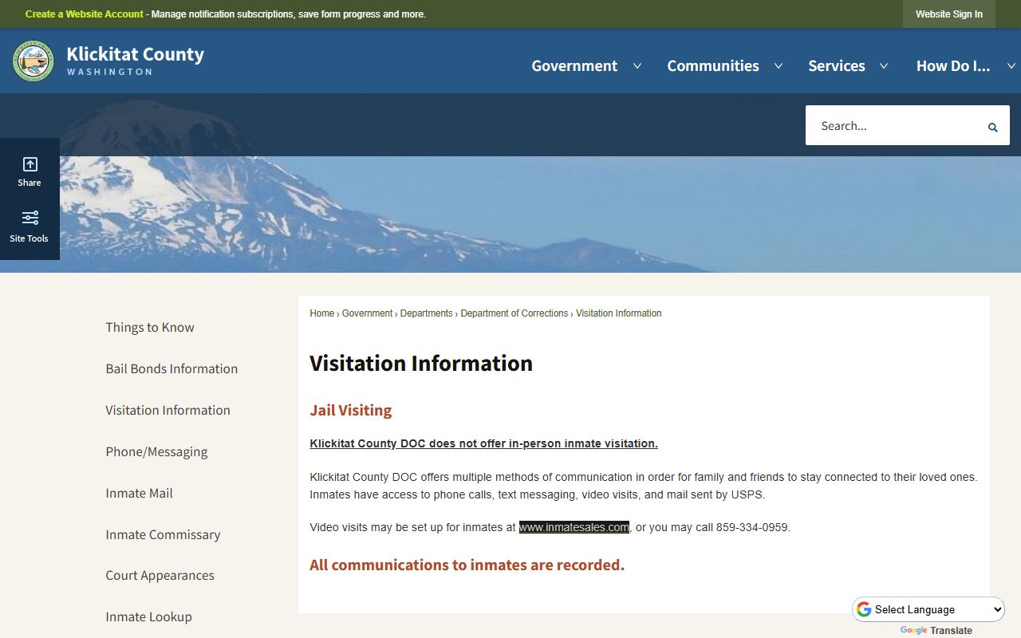This screenshot has width=1021, height=638.
Task: Click the search magnifier icon
Action: pyautogui.click(x=993, y=127)
